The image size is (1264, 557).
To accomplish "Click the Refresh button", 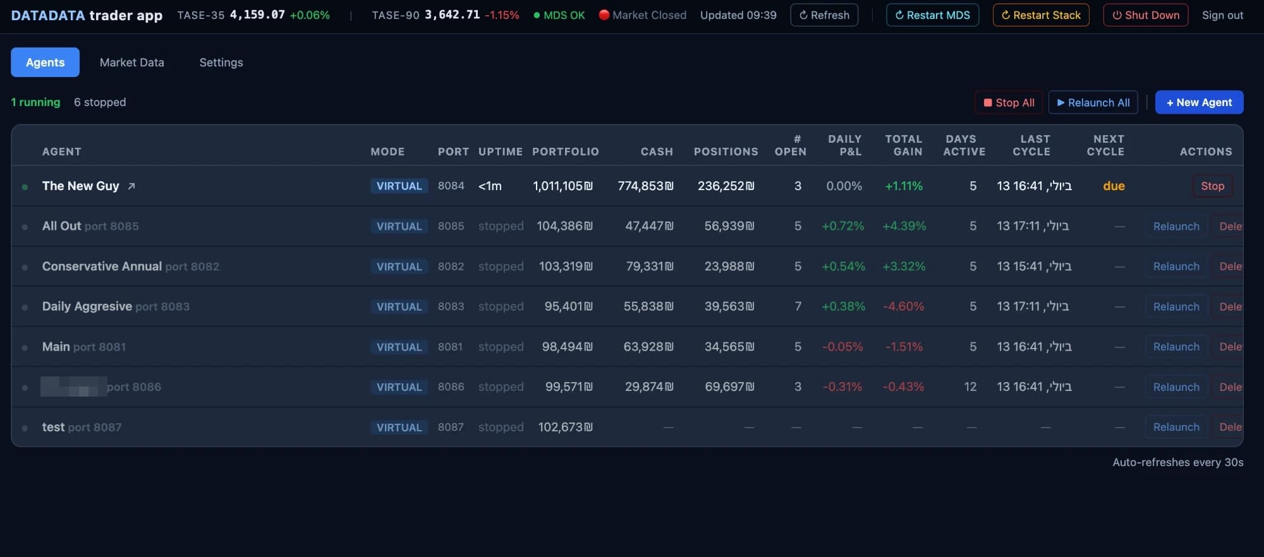I will pyautogui.click(x=824, y=15).
